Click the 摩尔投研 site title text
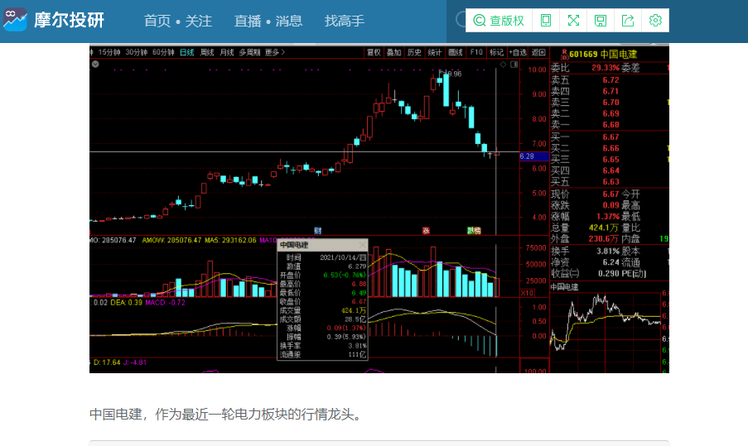This screenshot has height=446, width=748. click(x=70, y=21)
